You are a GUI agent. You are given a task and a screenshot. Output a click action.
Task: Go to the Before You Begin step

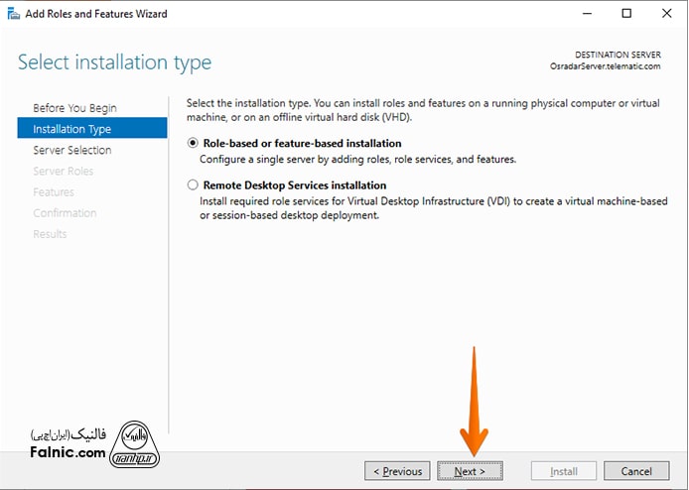click(x=74, y=108)
